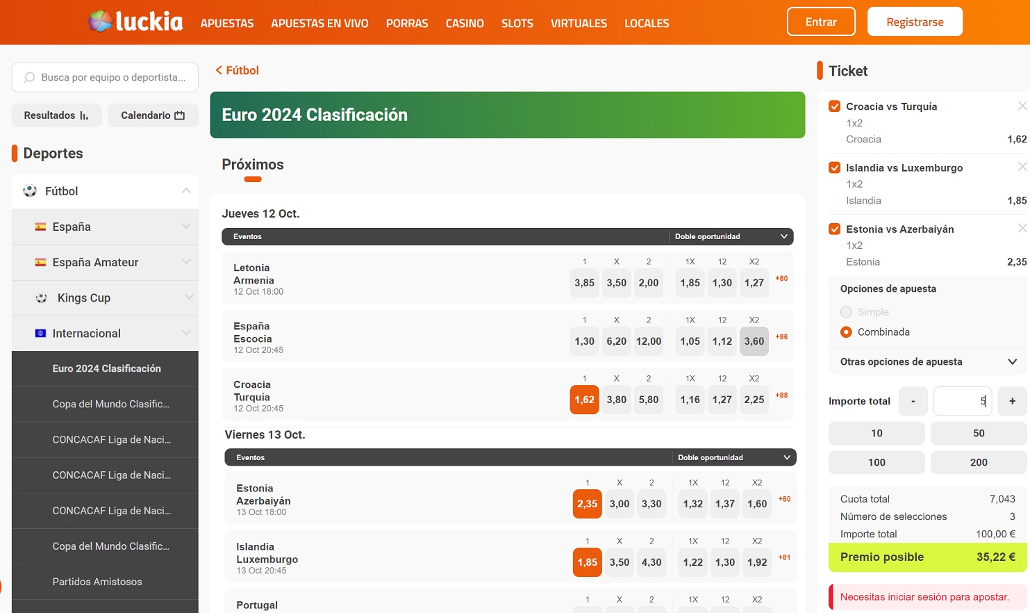This screenshot has width=1030, height=613.
Task: Uncheck Islandia vs Luxemburgo selection
Action: point(835,167)
